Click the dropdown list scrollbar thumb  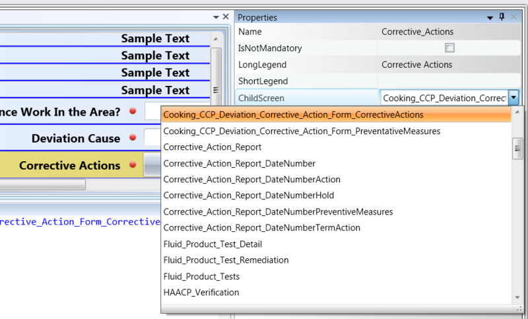[517, 149]
